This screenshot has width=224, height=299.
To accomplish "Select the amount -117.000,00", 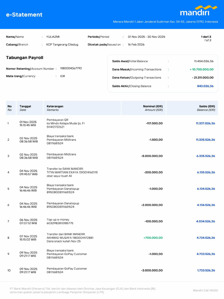I will pyautogui.click(x=154, y=124).
